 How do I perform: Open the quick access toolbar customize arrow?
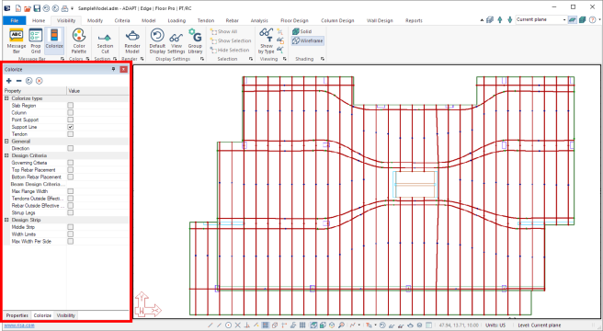[x=73, y=8]
